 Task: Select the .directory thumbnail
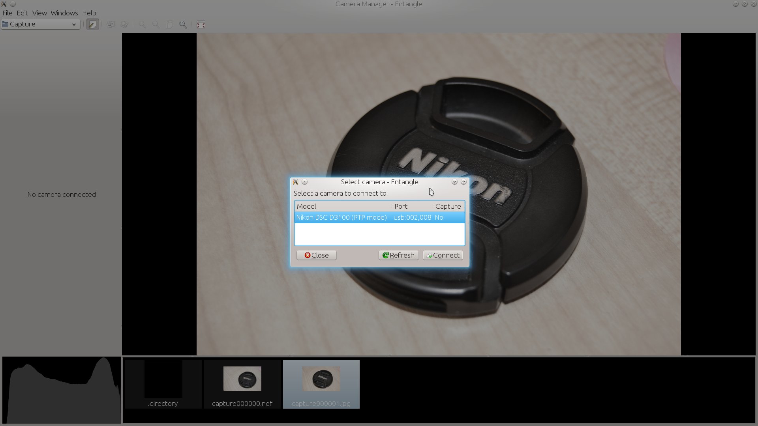[x=163, y=384]
